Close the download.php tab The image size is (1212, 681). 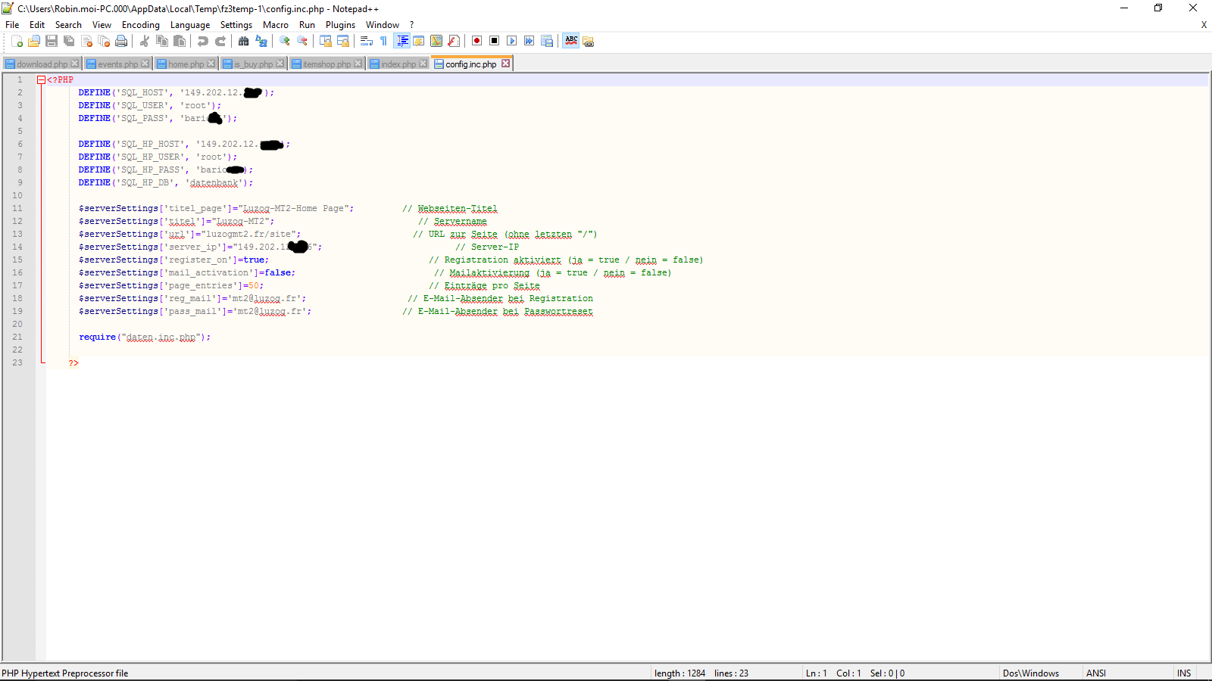tap(74, 64)
